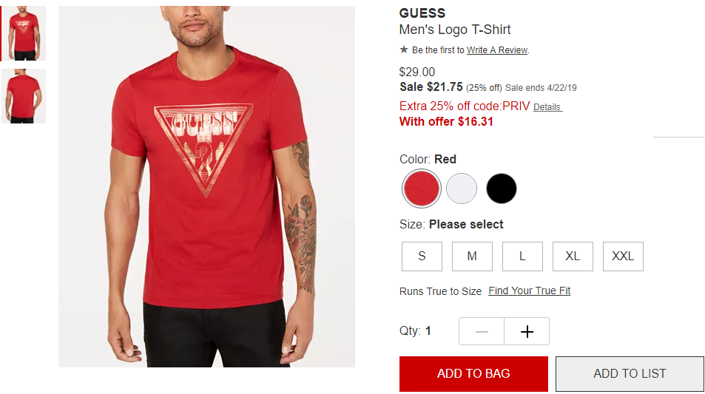Decrease quantity with the minus icon

[482, 332]
